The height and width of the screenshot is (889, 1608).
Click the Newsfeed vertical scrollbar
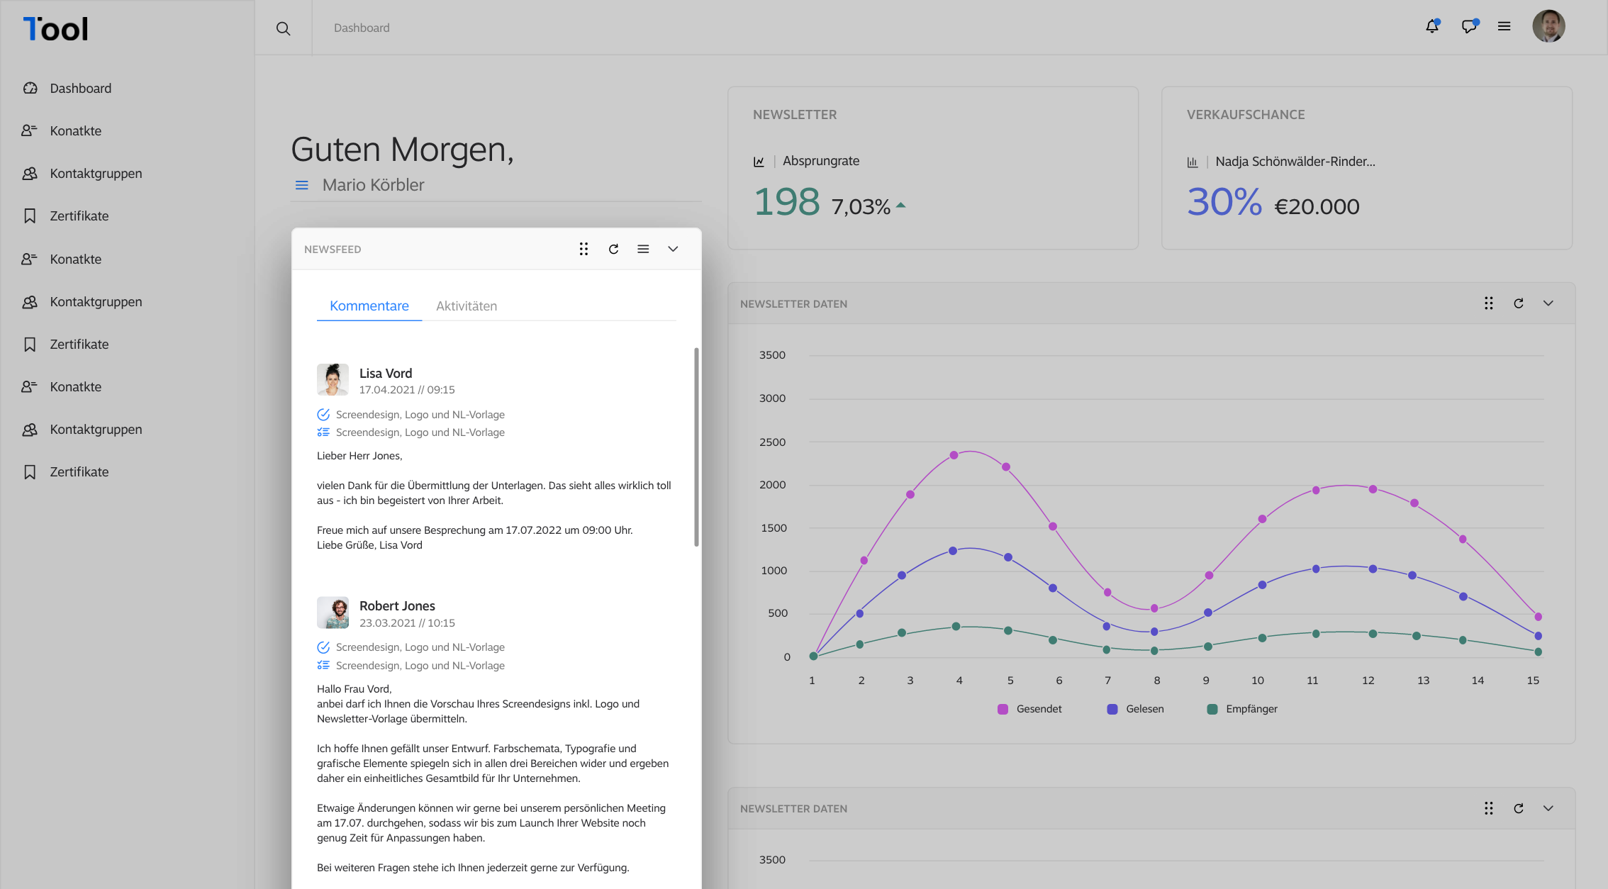point(696,447)
